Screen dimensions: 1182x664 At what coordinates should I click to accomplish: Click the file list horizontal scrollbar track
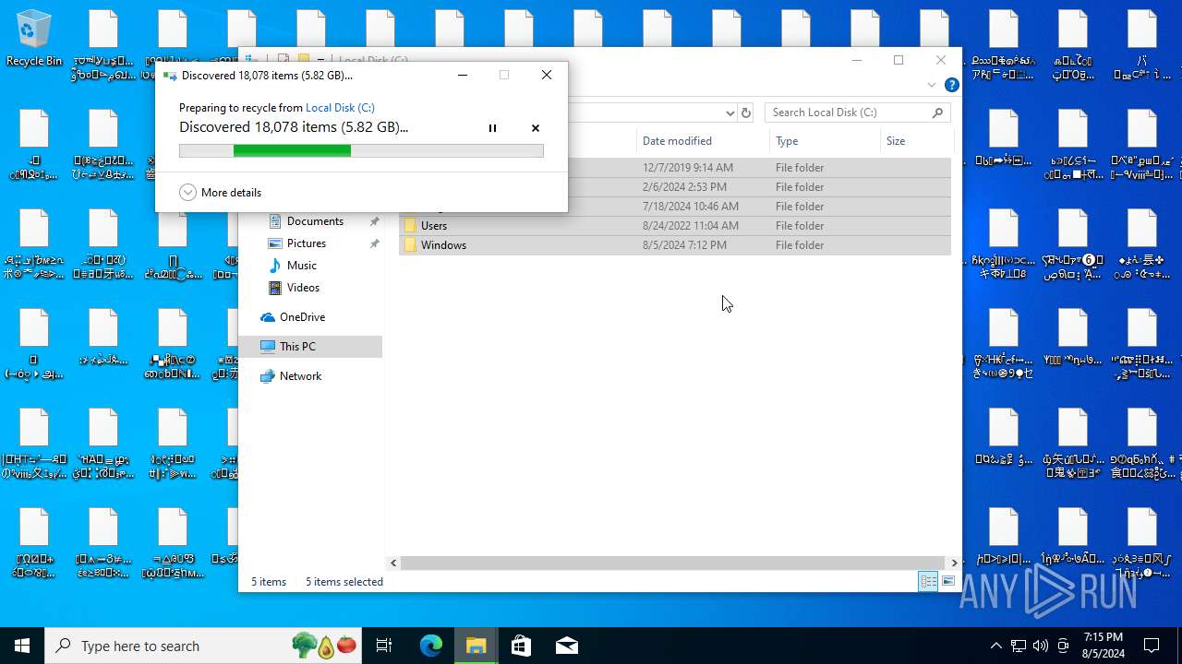click(x=674, y=563)
